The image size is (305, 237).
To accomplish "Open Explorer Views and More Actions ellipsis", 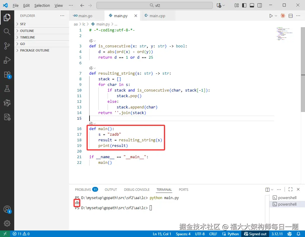I will [62, 16].
